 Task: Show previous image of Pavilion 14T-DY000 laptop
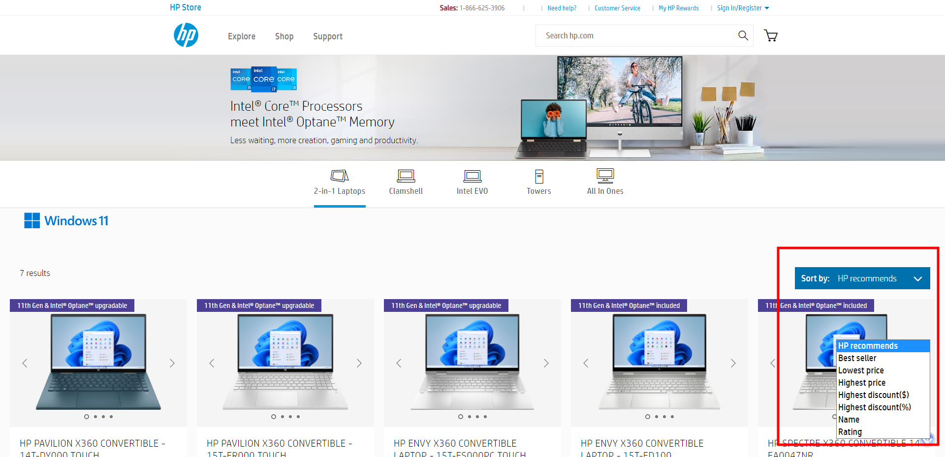tap(25, 363)
